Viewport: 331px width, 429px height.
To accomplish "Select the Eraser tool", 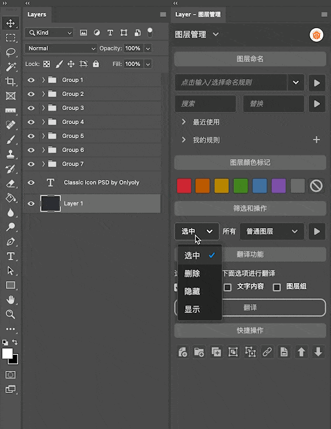I will click(10, 183).
